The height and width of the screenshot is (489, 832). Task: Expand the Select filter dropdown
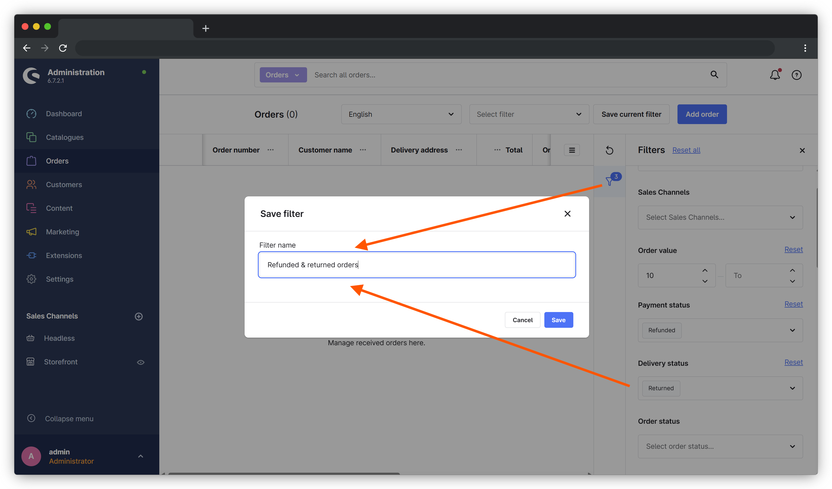click(529, 114)
